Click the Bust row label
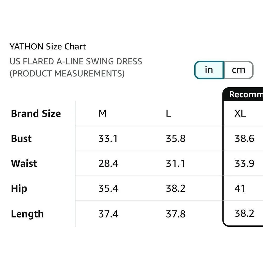The height and width of the screenshot is (263, 263). coord(21,138)
